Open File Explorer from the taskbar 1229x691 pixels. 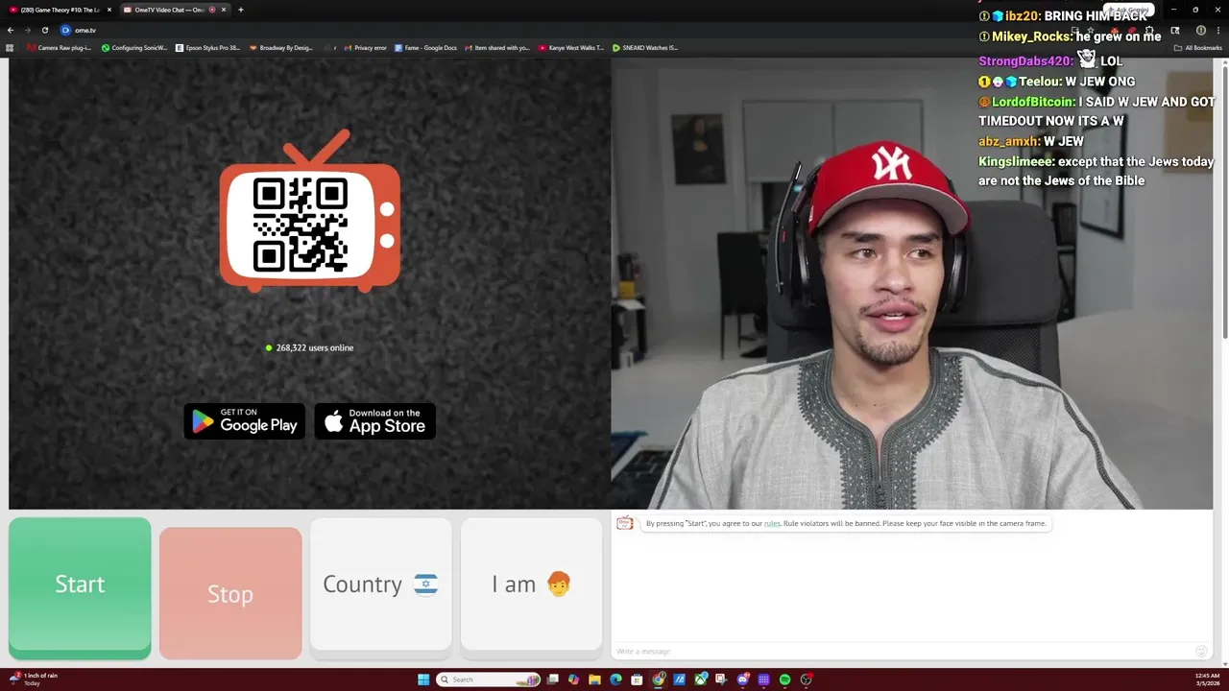(x=594, y=679)
